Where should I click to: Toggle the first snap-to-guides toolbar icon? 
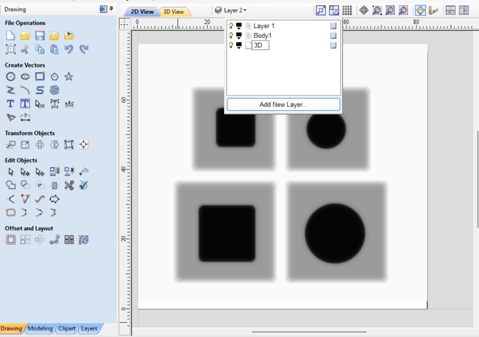321,11
